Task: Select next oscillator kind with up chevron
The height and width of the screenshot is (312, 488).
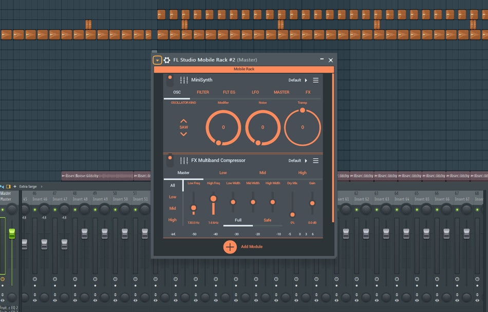Action: click(x=183, y=121)
